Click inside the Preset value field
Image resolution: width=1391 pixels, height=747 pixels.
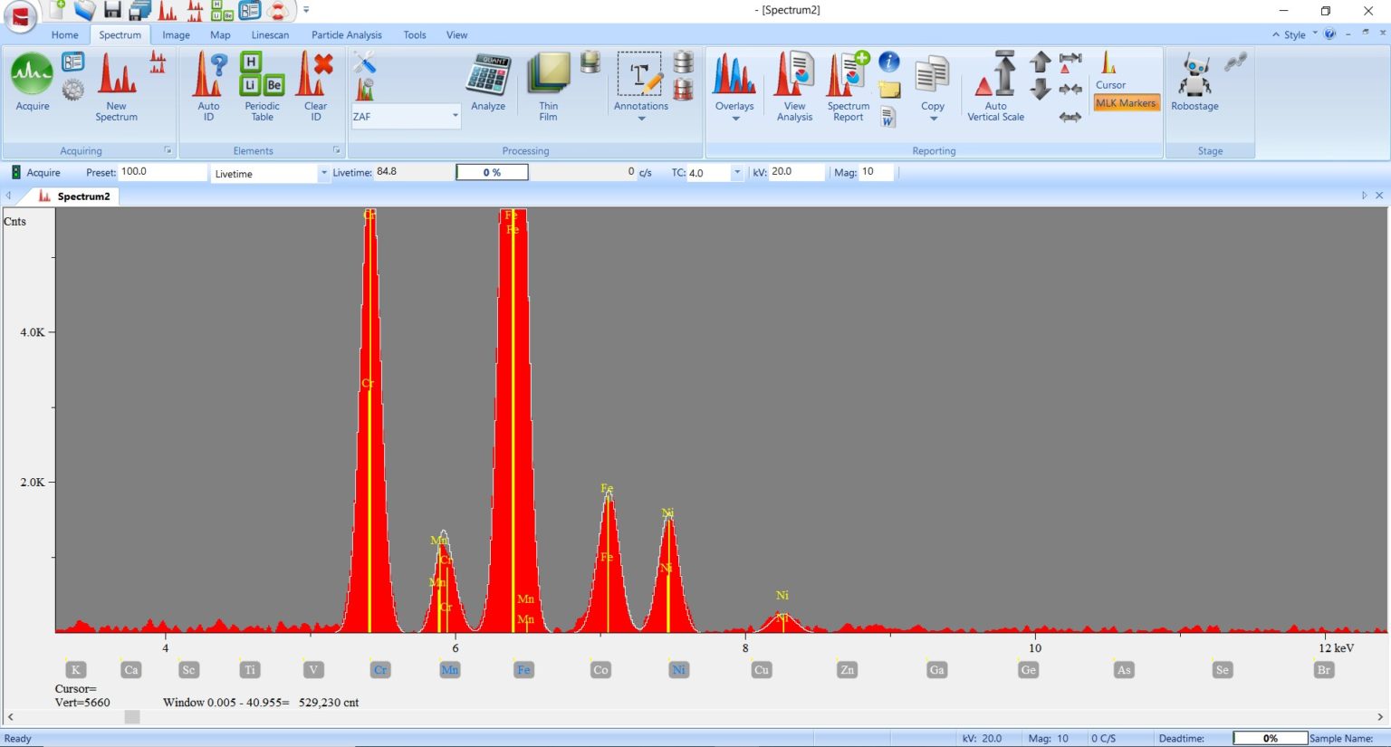(163, 171)
